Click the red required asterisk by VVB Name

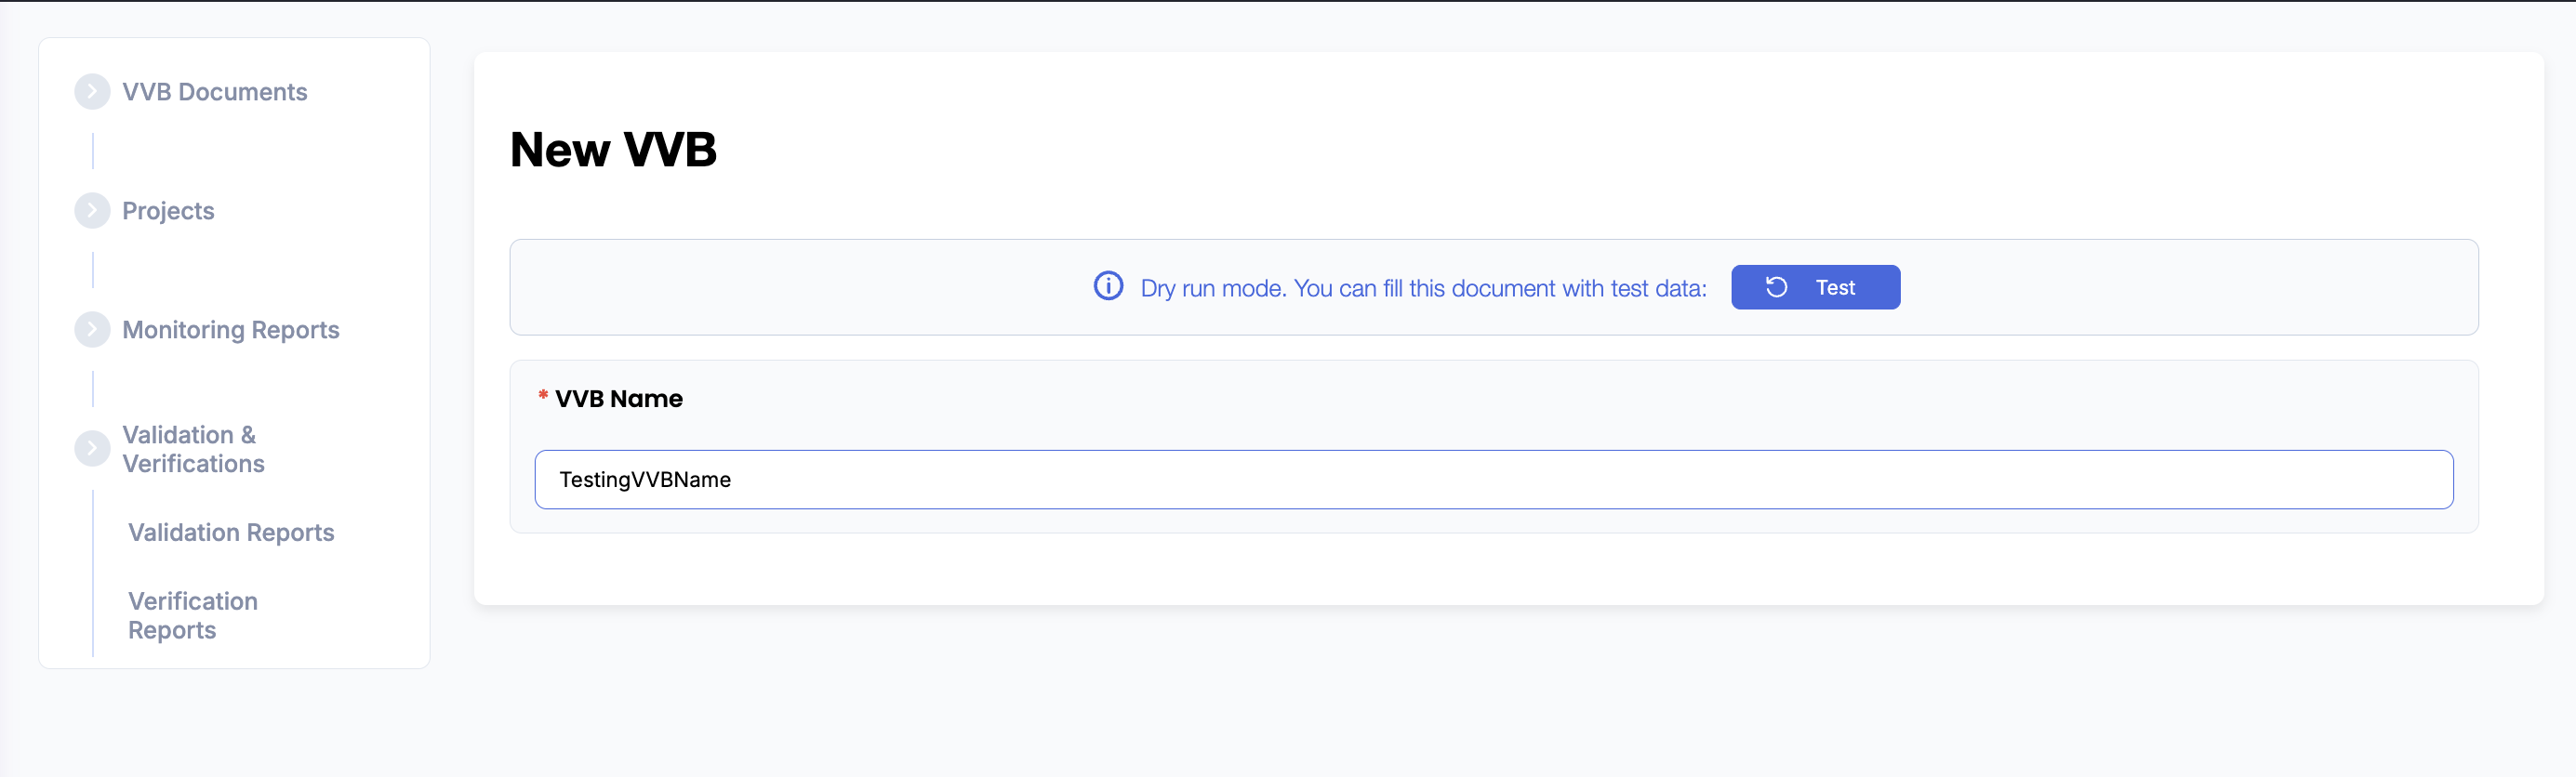tap(543, 396)
